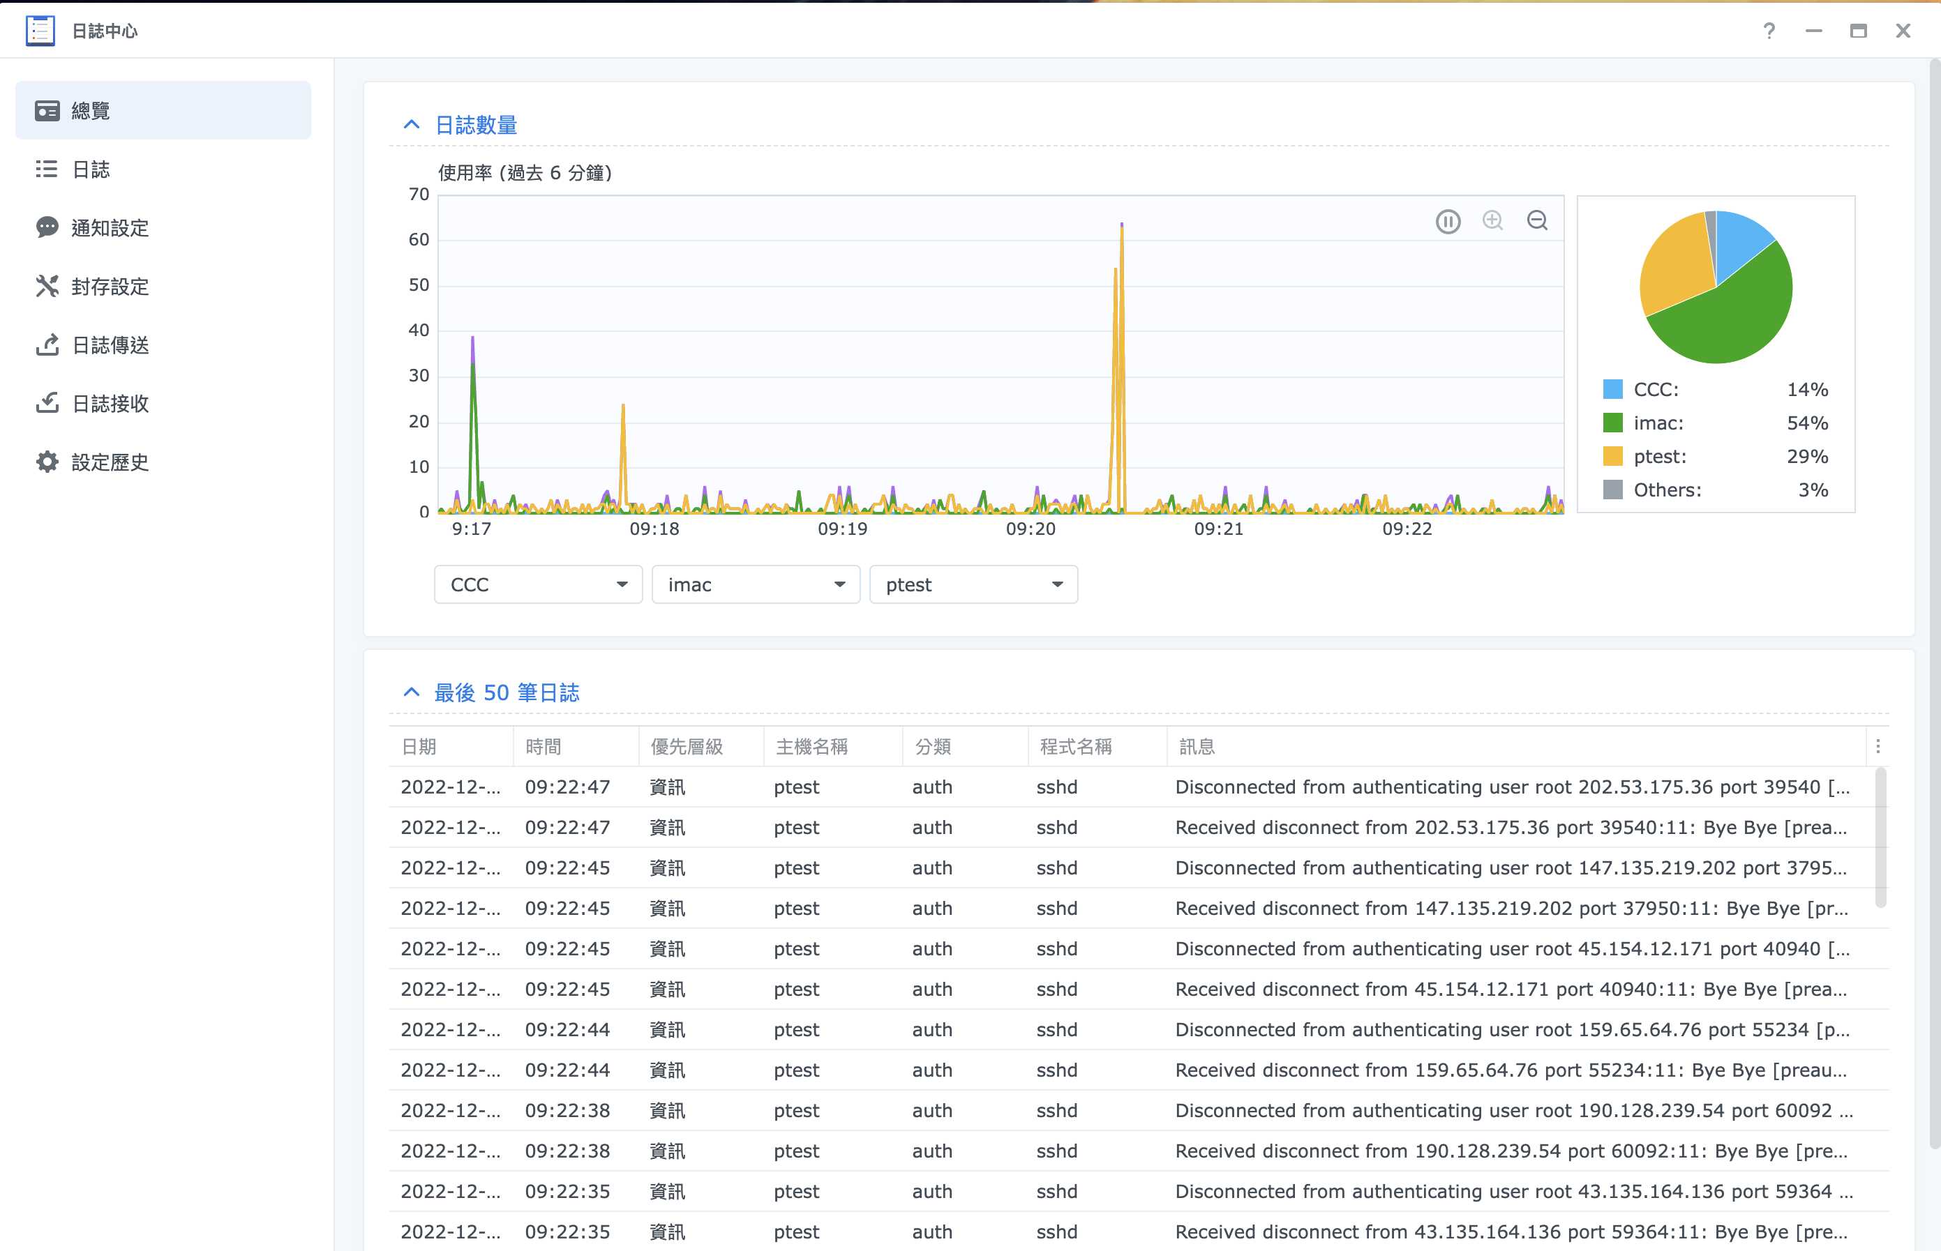This screenshot has width=1941, height=1251.
Task: Open the 日誌 menu item
Action: coord(163,169)
